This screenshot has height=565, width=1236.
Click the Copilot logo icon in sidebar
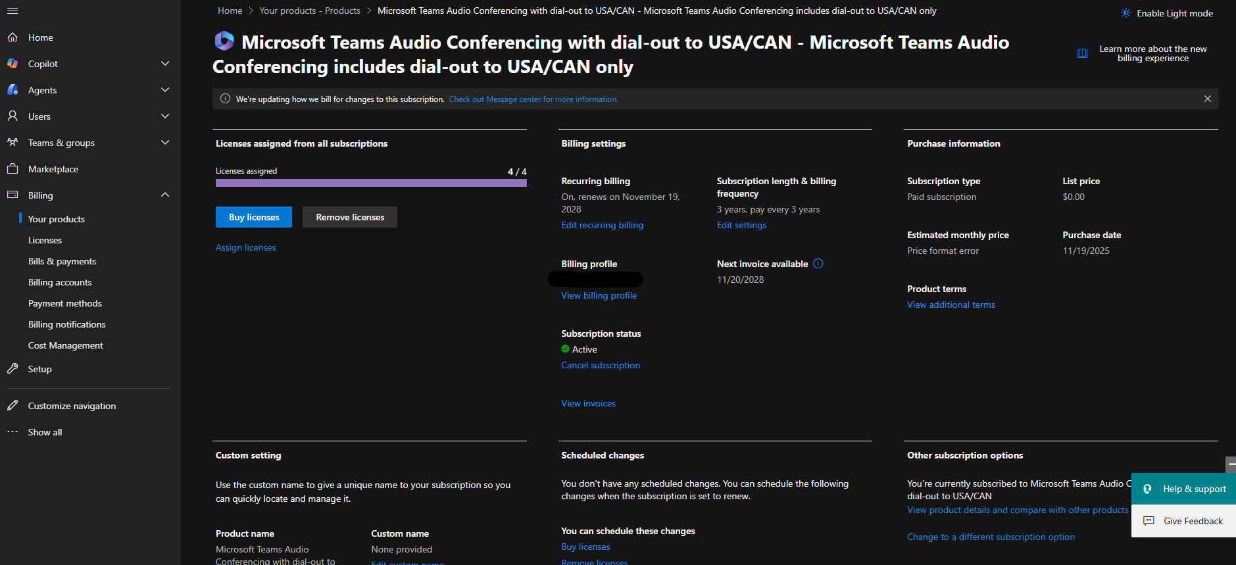point(12,64)
